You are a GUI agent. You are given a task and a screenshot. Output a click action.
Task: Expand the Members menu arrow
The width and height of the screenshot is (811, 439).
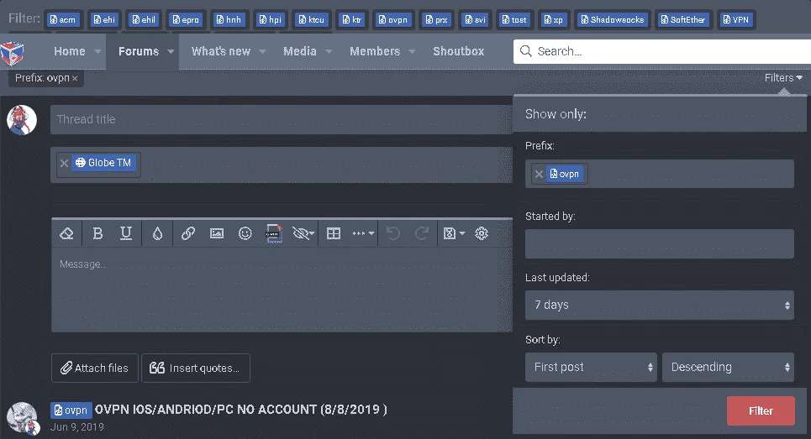(x=412, y=52)
